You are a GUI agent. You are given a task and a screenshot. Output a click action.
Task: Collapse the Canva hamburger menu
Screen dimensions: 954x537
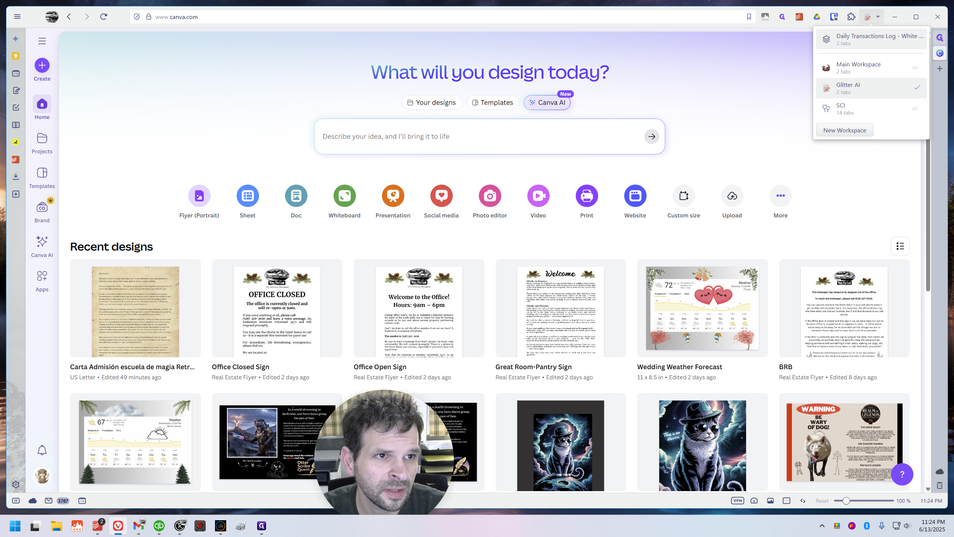point(42,41)
